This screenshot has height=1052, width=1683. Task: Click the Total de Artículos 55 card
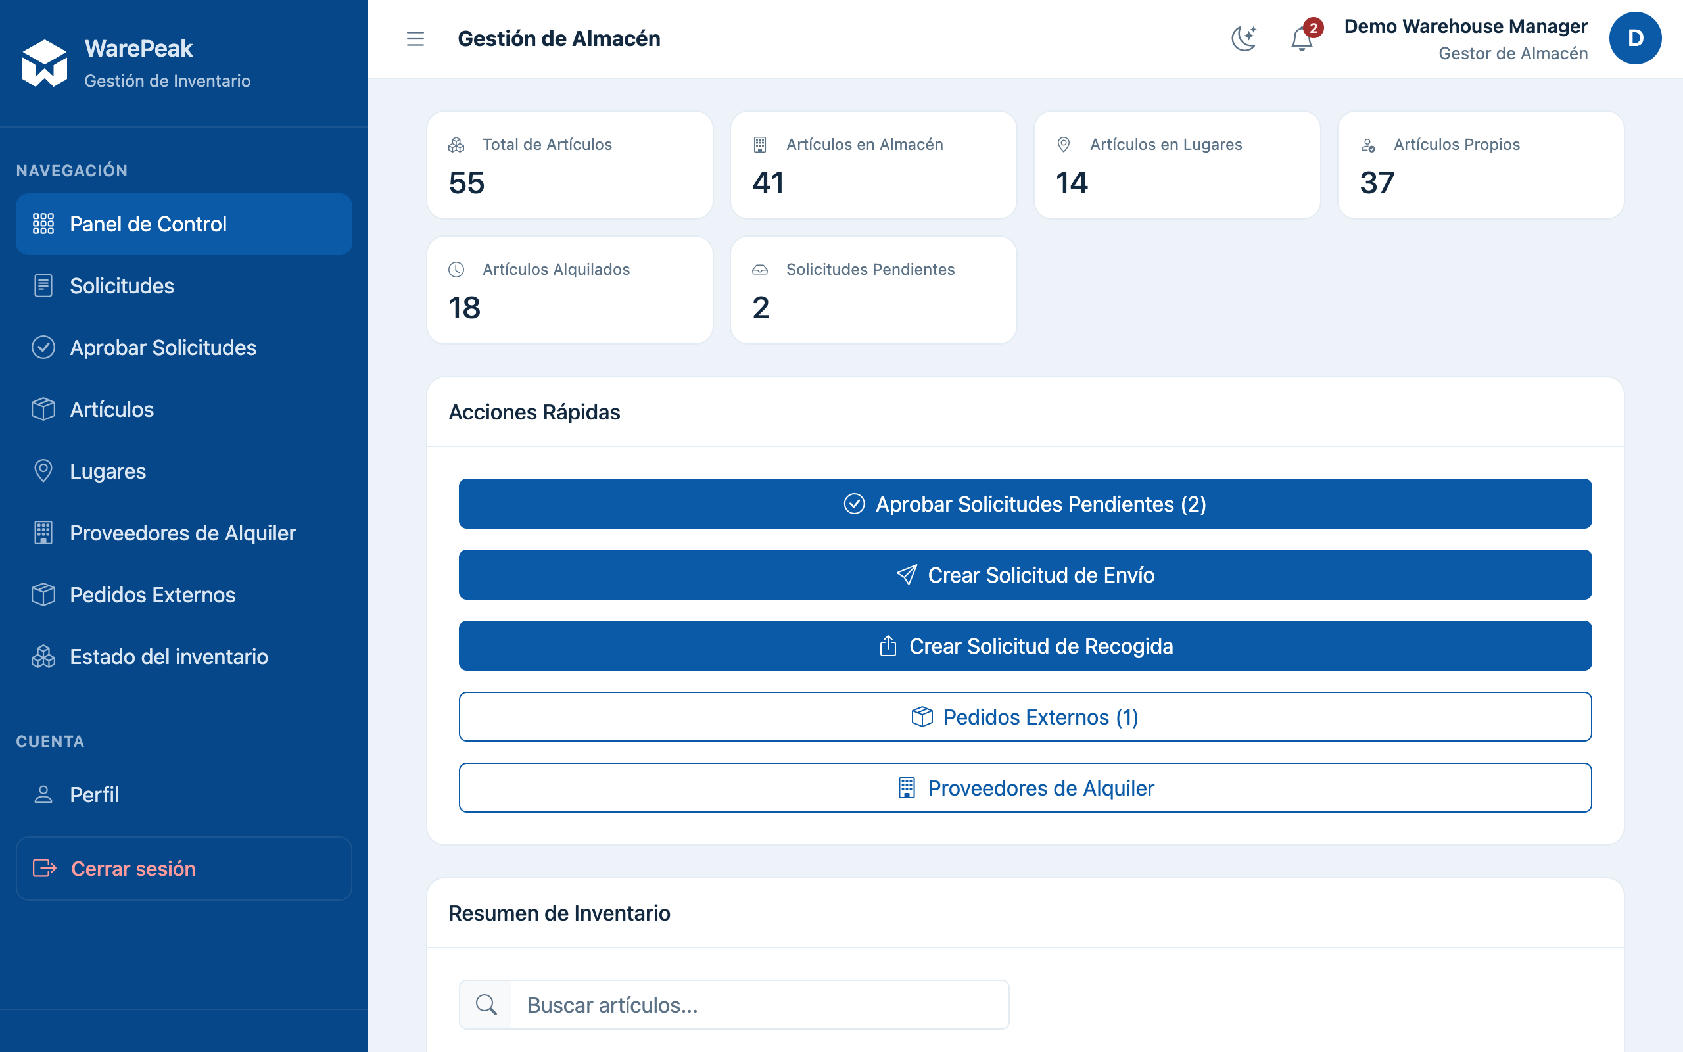(x=569, y=165)
